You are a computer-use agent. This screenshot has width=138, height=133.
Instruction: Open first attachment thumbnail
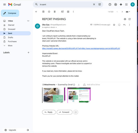[54, 95]
